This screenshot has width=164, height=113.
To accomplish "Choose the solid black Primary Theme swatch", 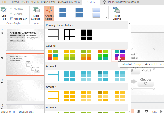I will [87, 35].
